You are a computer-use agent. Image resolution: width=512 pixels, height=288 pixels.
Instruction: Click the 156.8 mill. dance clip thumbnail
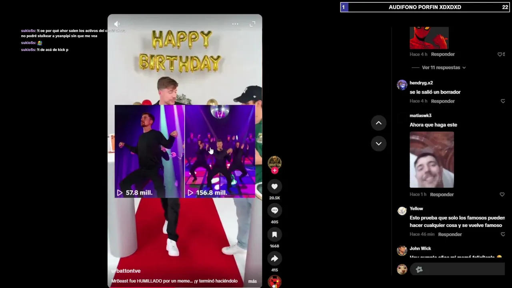(220, 151)
